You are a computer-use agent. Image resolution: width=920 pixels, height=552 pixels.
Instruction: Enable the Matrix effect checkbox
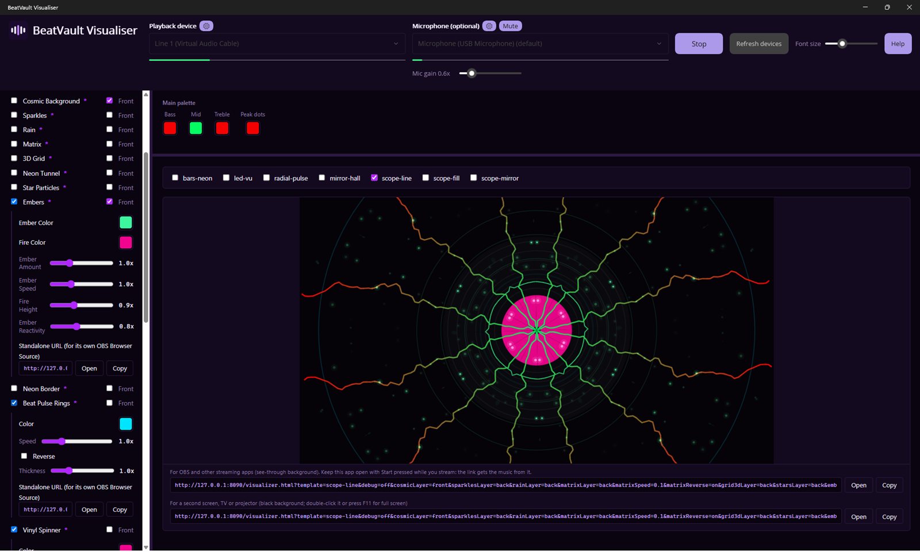tap(14, 144)
